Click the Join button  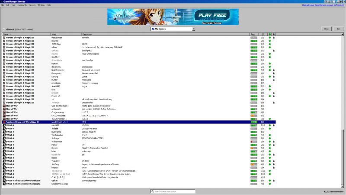(339, 29)
